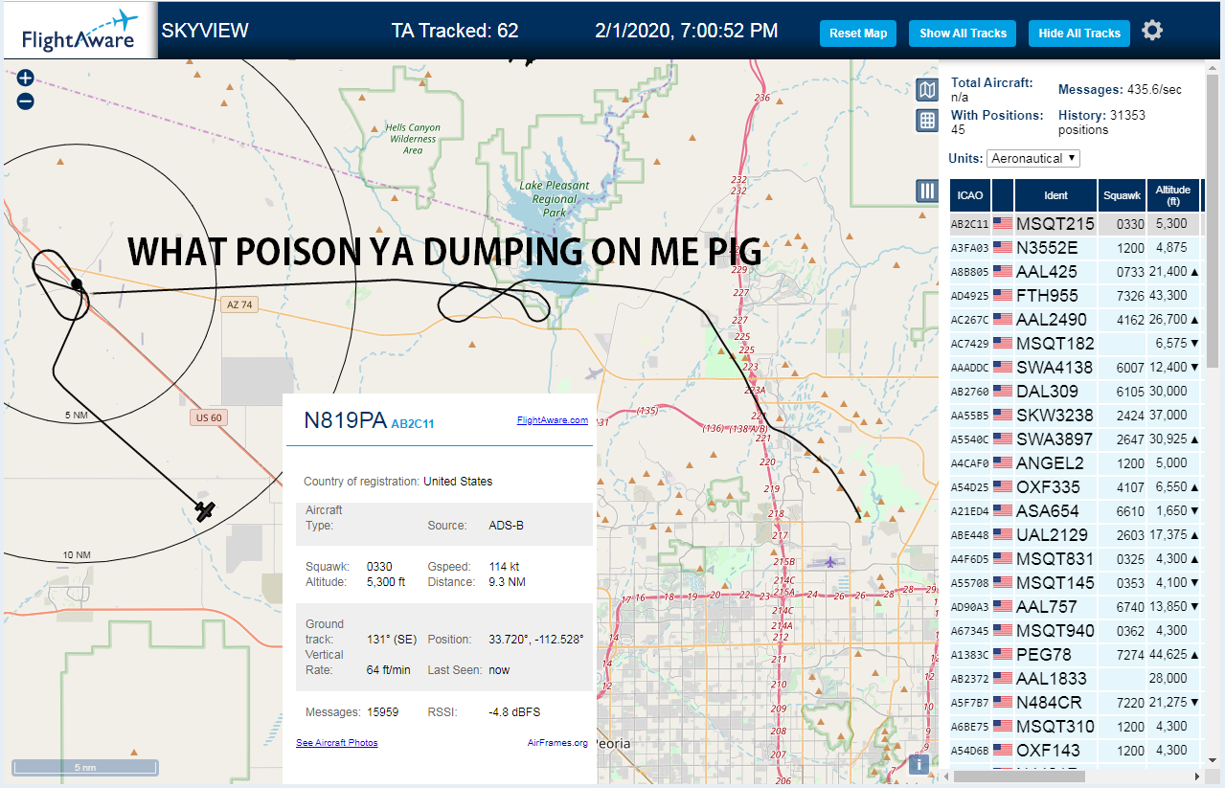Click Reset Map button
This screenshot has height=788, width=1225.
point(858,33)
